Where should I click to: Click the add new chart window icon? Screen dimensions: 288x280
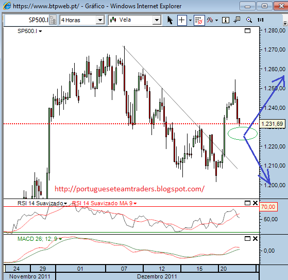(237, 20)
